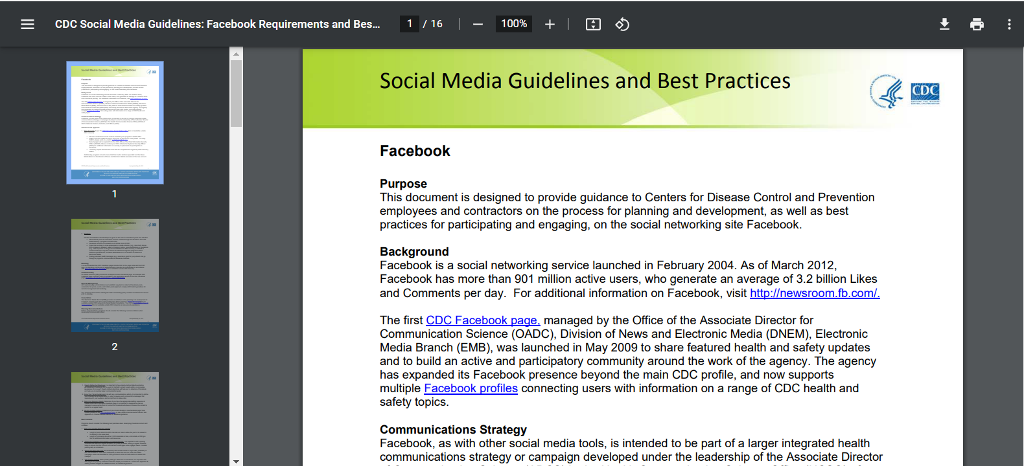Download the PDF file
Screen dimensions: 1024x466
pos(944,25)
